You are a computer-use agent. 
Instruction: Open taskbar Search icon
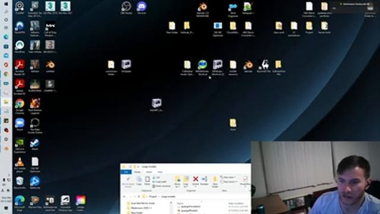[7, 12]
